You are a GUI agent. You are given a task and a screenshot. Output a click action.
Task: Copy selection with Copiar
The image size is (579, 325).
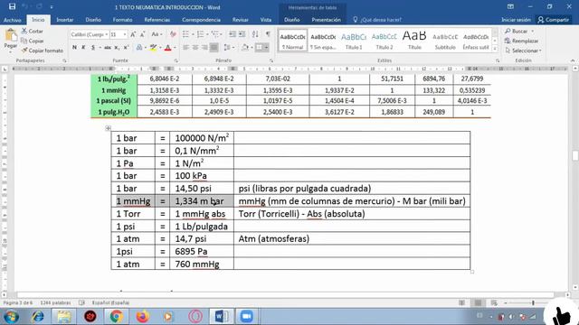pos(33,41)
